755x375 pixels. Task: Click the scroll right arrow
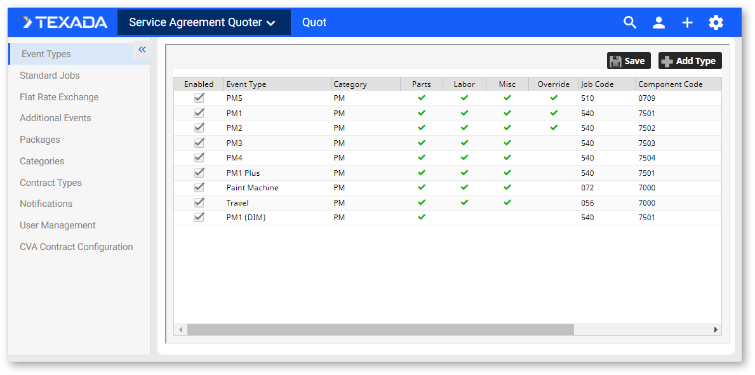tap(716, 330)
